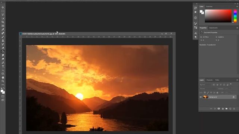Open the layer blend mode dropdown
Screen dimensions: 239x134
pyautogui.click(x=208, y=89)
